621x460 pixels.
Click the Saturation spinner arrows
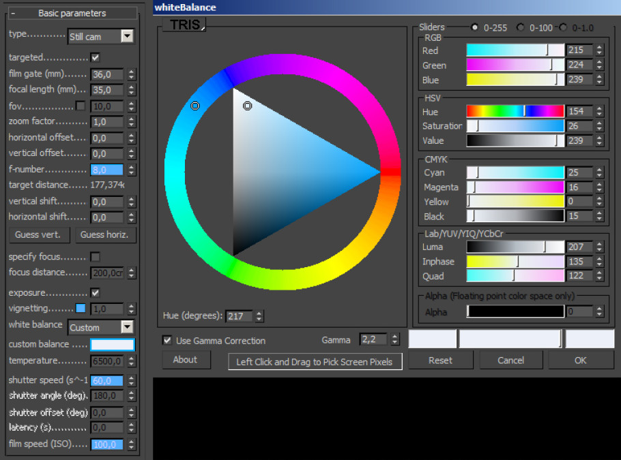coord(599,126)
